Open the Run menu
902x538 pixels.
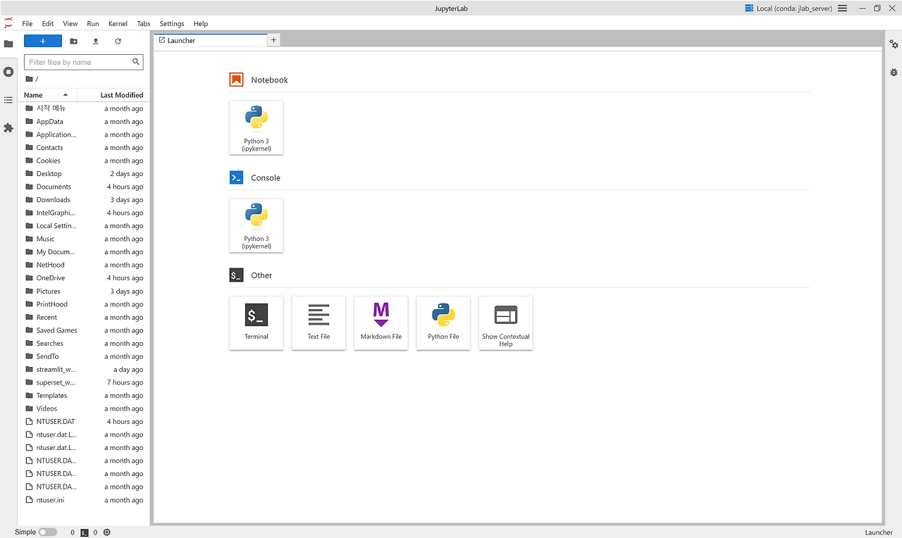(x=93, y=23)
